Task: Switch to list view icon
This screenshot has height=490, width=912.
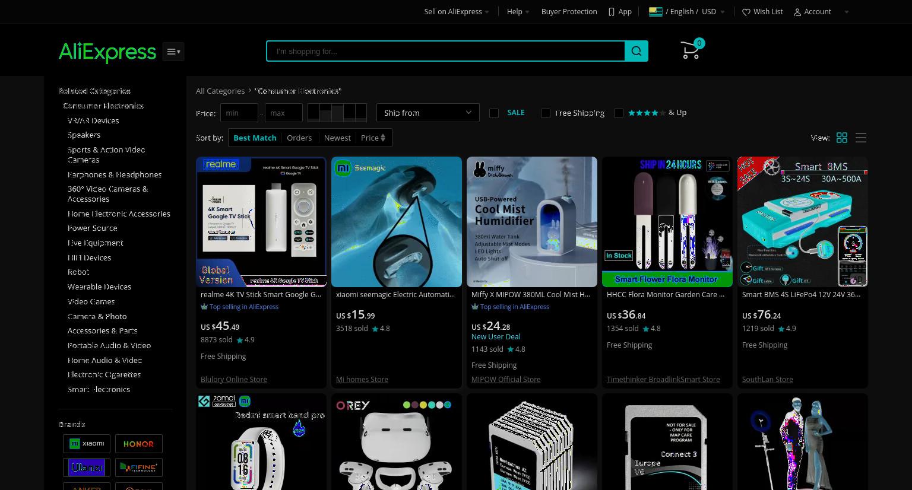Action: (861, 138)
